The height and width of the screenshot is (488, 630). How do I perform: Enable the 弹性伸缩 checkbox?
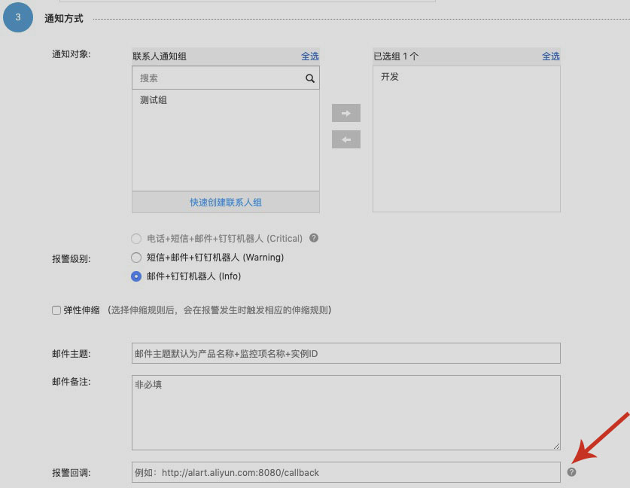click(56, 310)
